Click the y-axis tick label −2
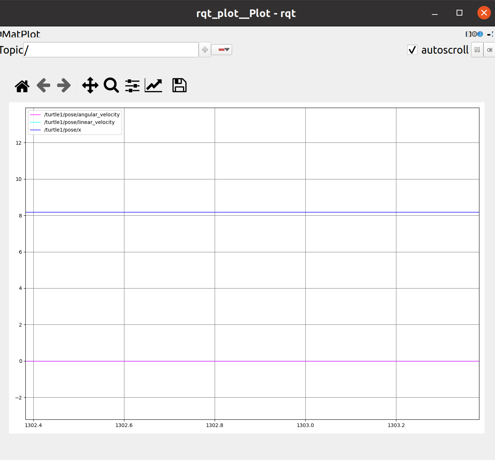The width and height of the screenshot is (495, 460). pos(18,398)
